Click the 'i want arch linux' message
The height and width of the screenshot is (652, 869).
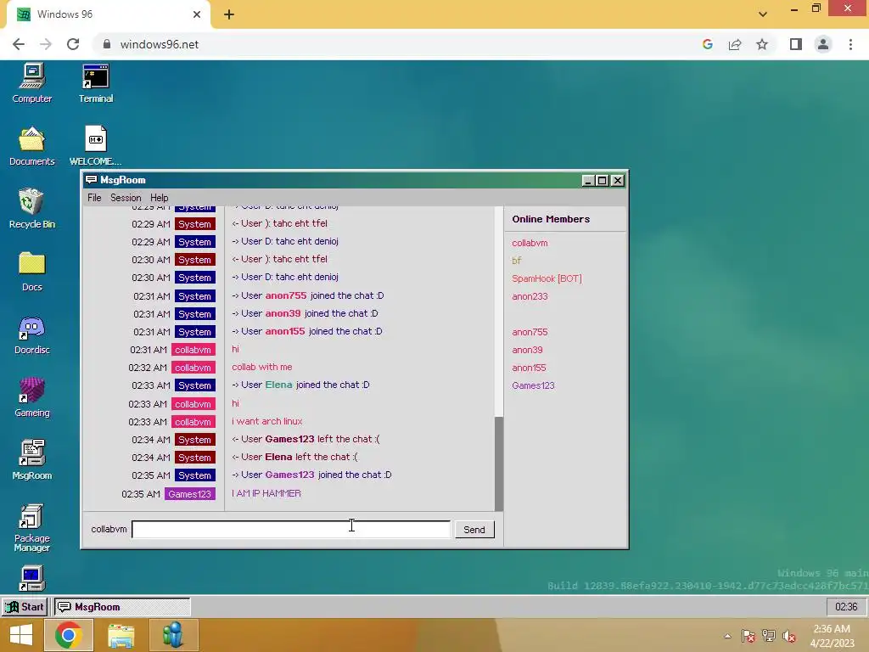pyautogui.click(x=267, y=421)
